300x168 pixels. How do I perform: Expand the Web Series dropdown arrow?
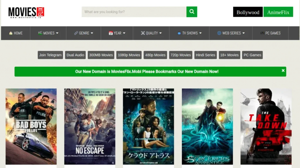click(243, 33)
